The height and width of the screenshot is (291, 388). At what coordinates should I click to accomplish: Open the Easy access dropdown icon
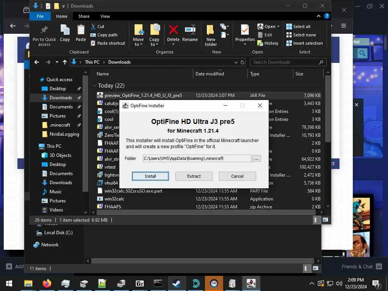pos(224,34)
